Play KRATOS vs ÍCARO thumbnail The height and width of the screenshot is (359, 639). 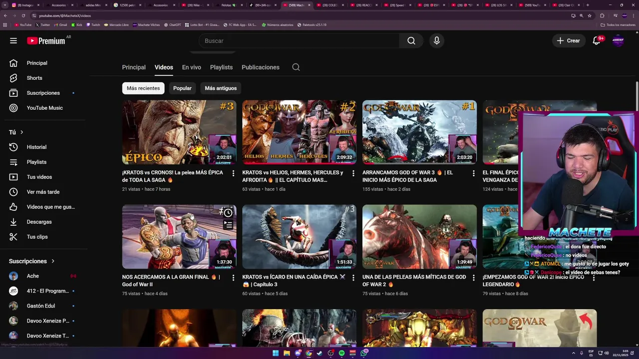click(x=300, y=237)
